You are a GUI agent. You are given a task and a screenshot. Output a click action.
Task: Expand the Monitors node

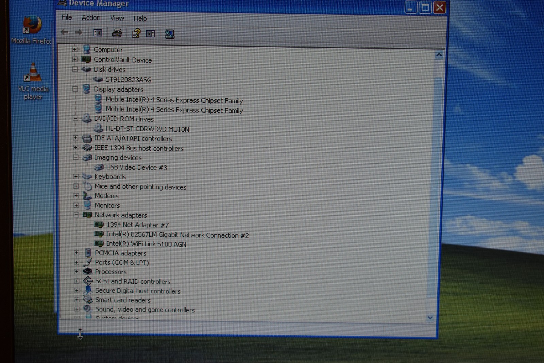[76, 205]
